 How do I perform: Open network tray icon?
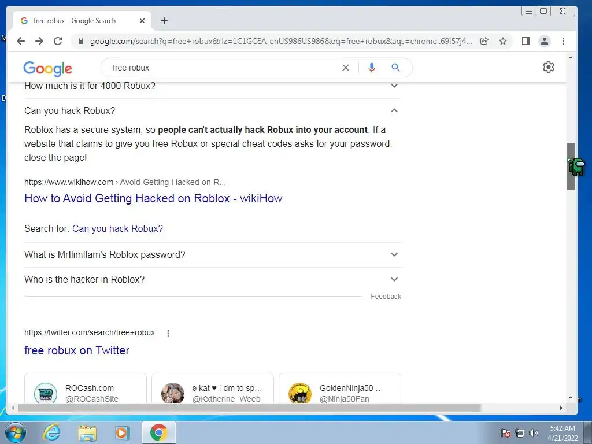click(520, 433)
